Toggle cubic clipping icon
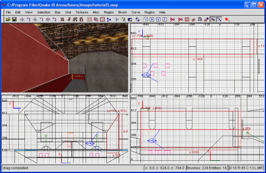Viewport: 266px width, 173px height. tap(130, 19)
